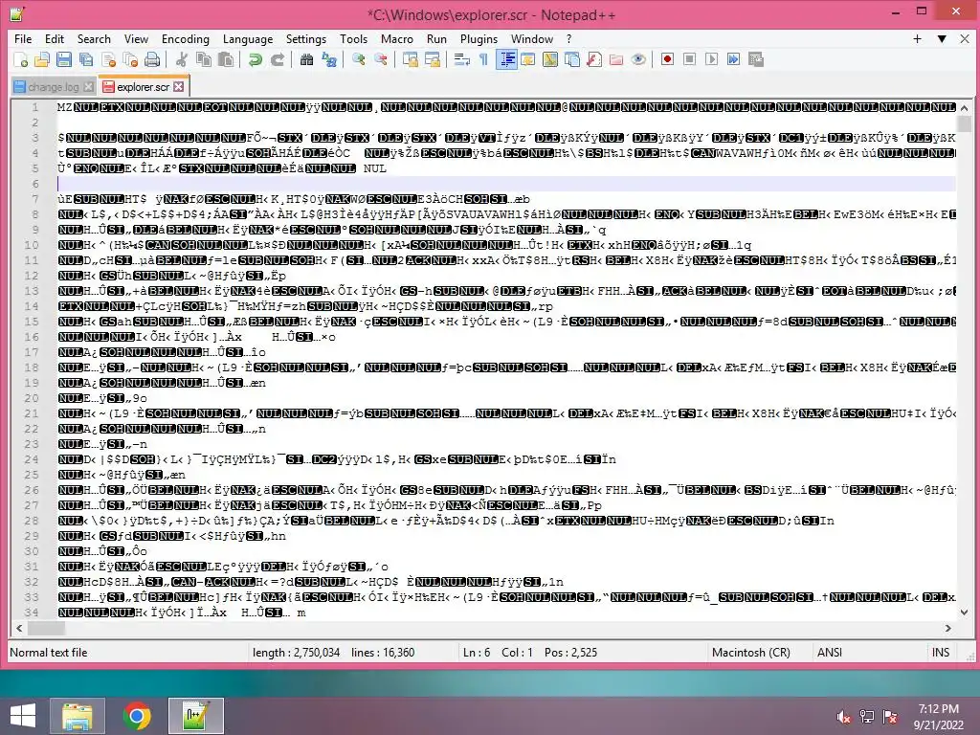Viewport: 980px width, 735px height.
Task: Open Folder as Workspace icon
Action: point(616,59)
